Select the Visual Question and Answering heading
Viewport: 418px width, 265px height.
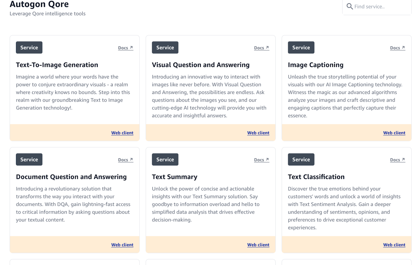point(201,65)
